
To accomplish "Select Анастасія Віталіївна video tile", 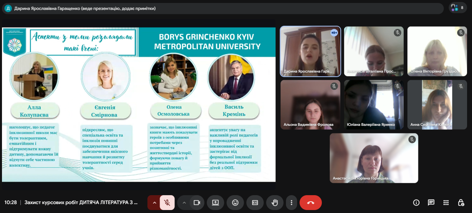I will tap(374, 52).
